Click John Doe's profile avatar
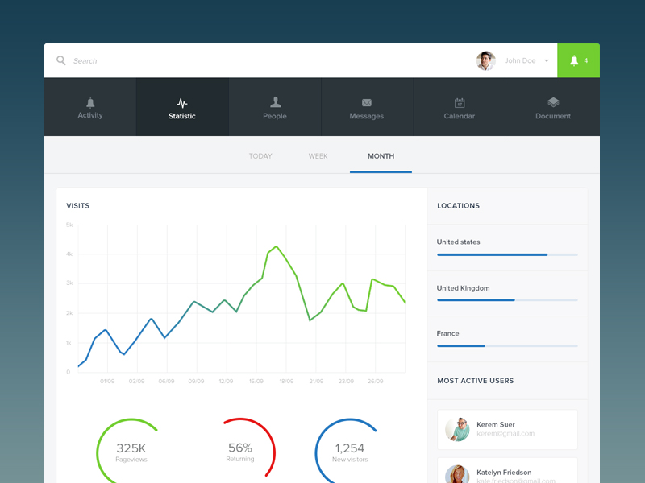The image size is (645, 483). point(486,61)
